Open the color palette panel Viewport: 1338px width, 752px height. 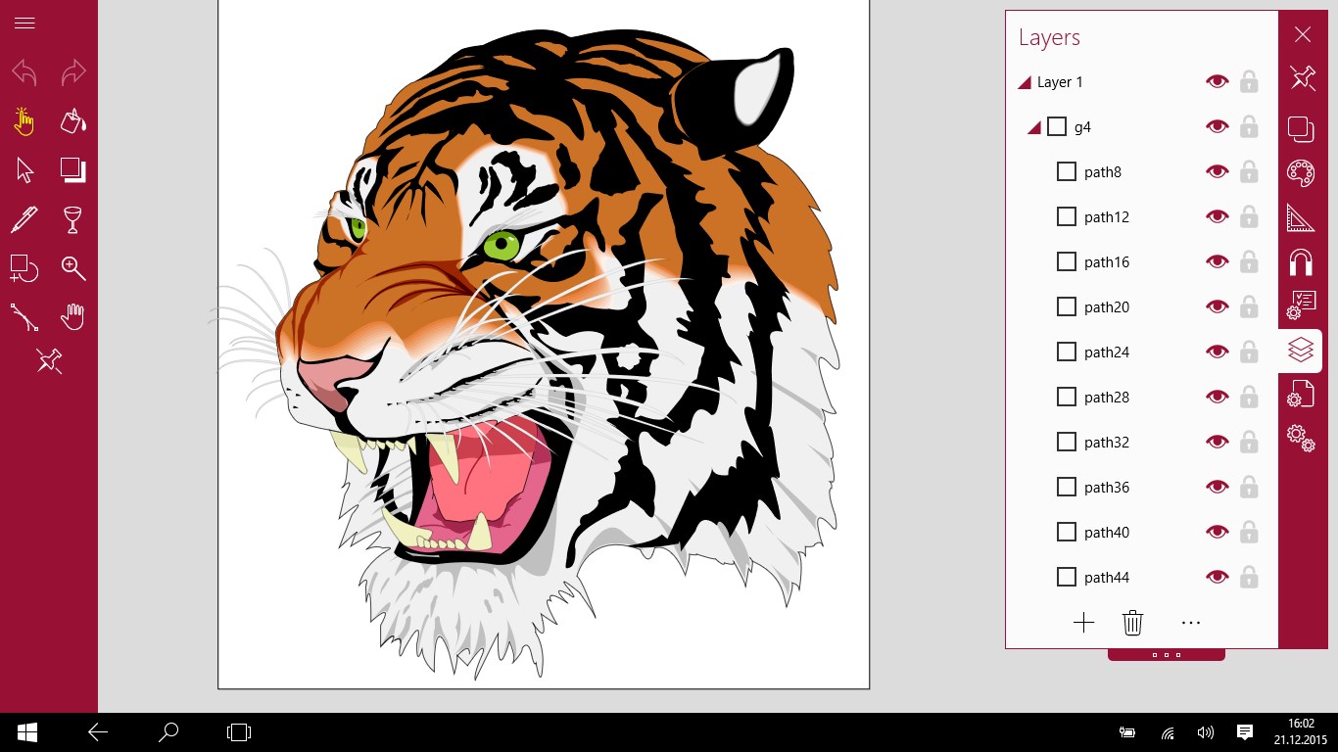click(1302, 173)
